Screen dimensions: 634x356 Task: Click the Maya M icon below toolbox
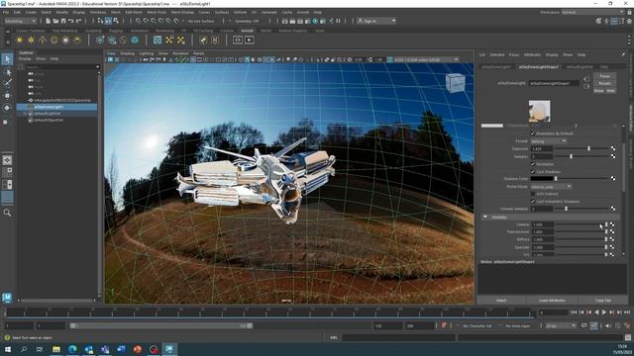pos(7,298)
